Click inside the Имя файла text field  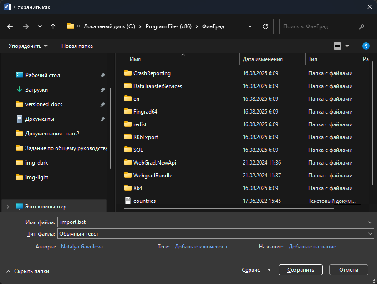182,222
